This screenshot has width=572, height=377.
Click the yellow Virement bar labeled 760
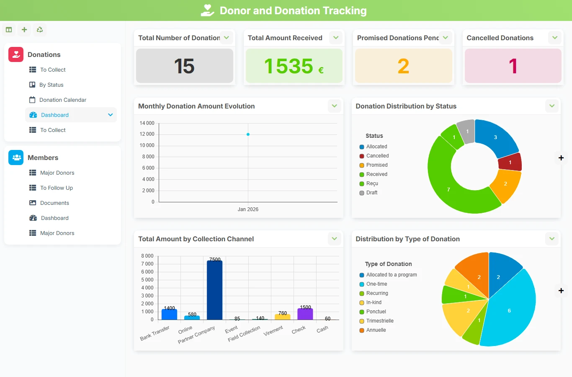283,317
